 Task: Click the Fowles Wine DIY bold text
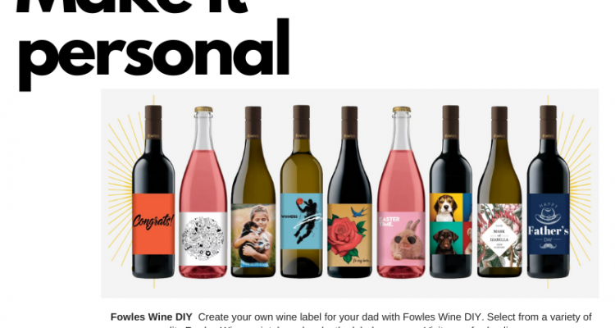coord(152,317)
